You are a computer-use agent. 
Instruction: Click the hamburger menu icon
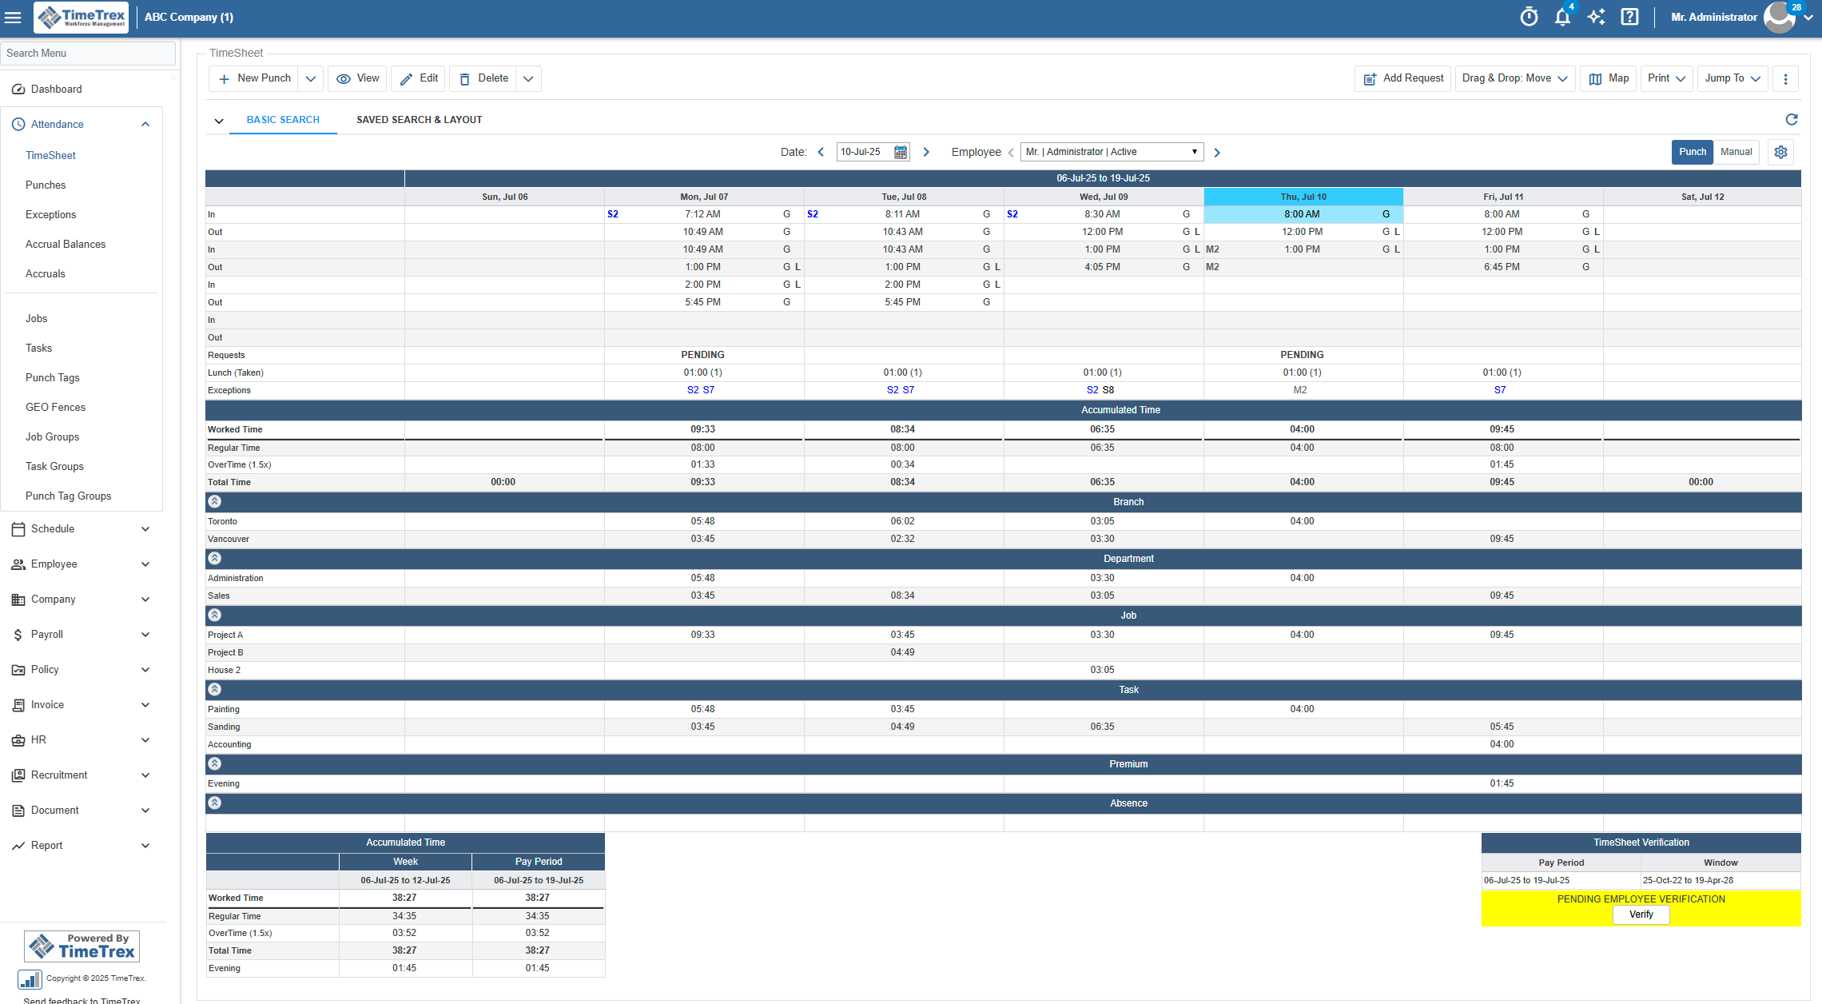coord(13,17)
